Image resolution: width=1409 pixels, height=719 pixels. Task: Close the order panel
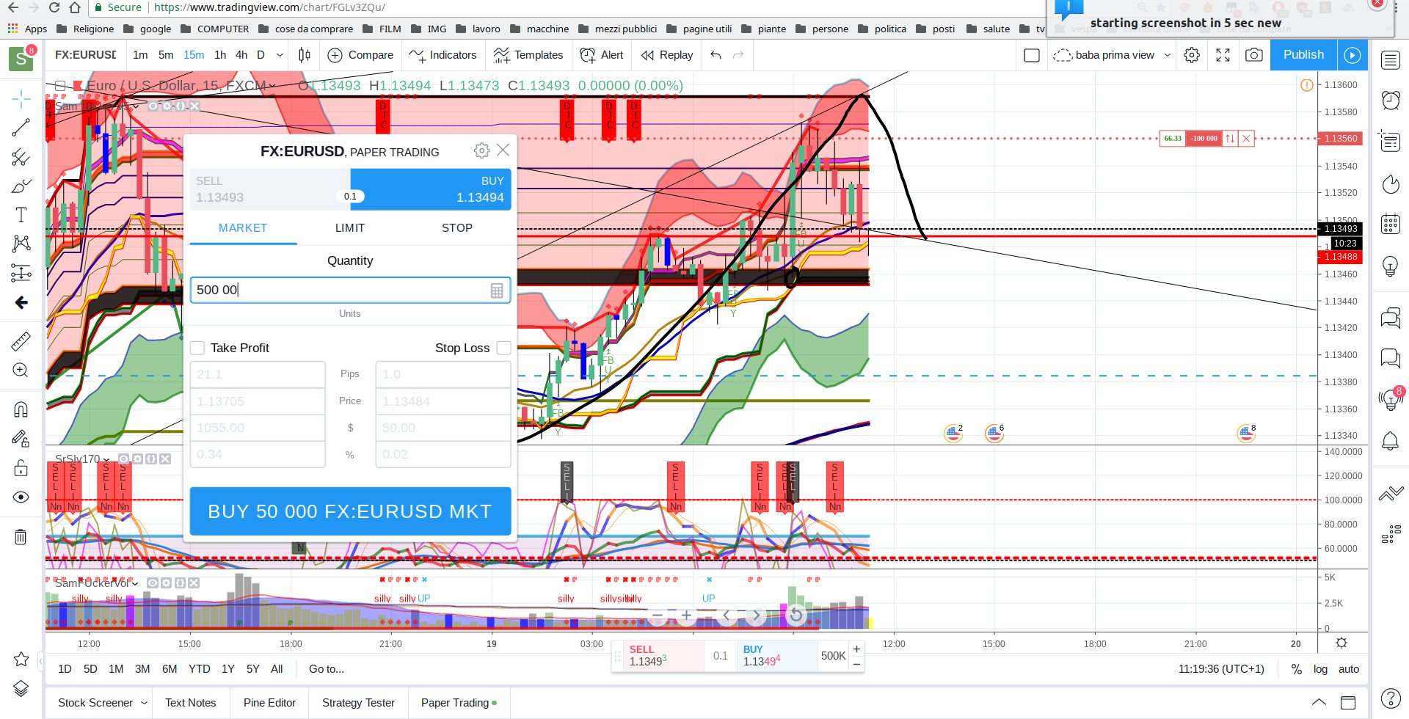503,150
